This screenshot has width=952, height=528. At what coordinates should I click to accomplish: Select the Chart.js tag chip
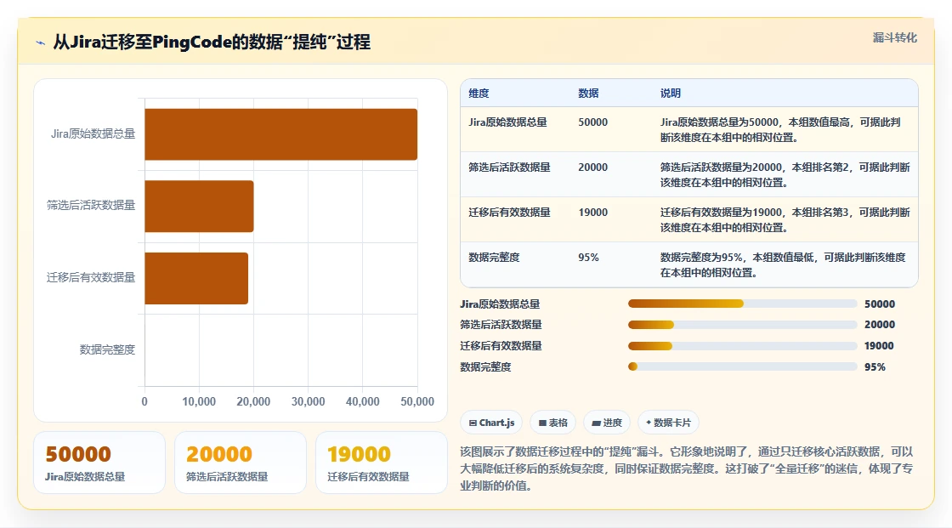point(491,423)
